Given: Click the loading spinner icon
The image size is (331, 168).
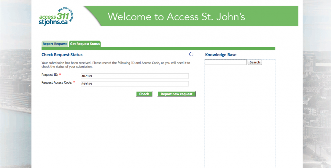Looking at the screenshot, I should point(191,54).
